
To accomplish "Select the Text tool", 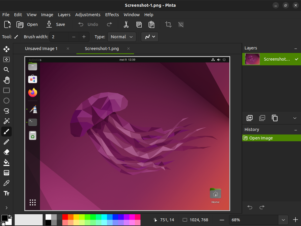I will pos(6,193).
